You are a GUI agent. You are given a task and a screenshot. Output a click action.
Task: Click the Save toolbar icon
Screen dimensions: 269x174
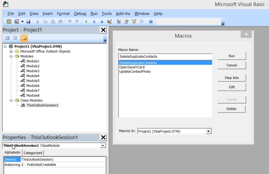28,21
